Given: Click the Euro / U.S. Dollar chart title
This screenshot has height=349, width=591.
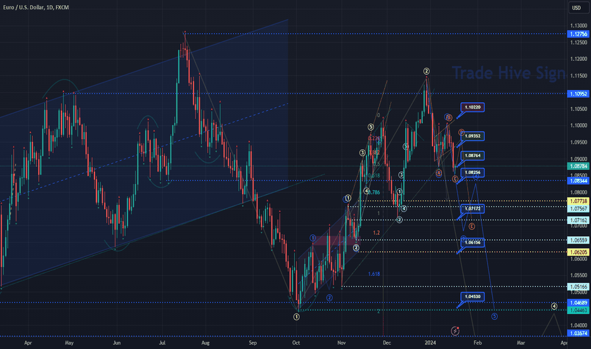Looking at the screenshot, I should point(36,7).
